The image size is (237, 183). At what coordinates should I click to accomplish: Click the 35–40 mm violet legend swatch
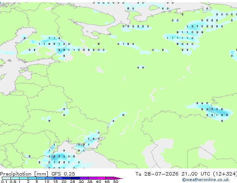(x=93, y=178)
